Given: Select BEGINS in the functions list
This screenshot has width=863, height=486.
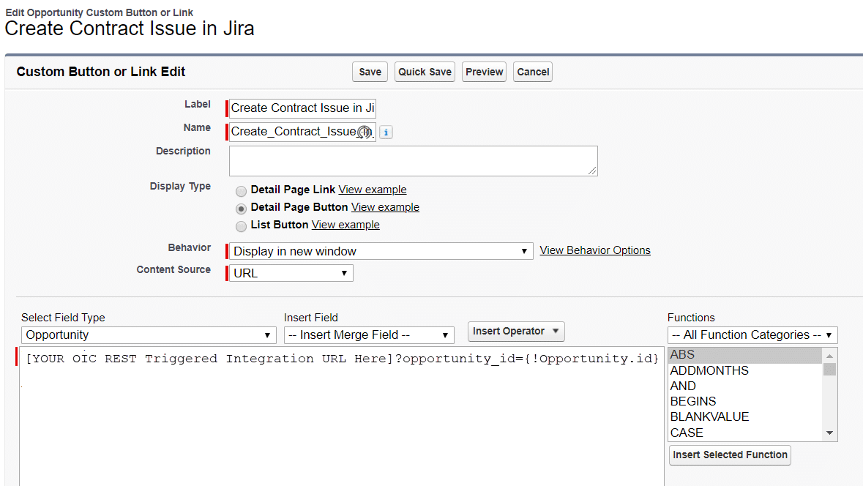Looking at the screenshot, I should pos(745,401).
